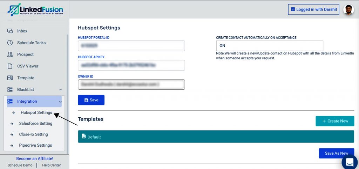Click the BlackList list icon
This screenshot has height=169, width=359.
(10, 90)
